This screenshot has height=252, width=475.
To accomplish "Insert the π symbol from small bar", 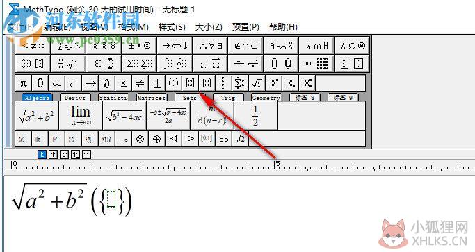I will click(x=24, y=83).
